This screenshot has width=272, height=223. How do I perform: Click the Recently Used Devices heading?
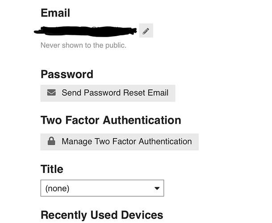pyautogui.click(x=102, y=215)
